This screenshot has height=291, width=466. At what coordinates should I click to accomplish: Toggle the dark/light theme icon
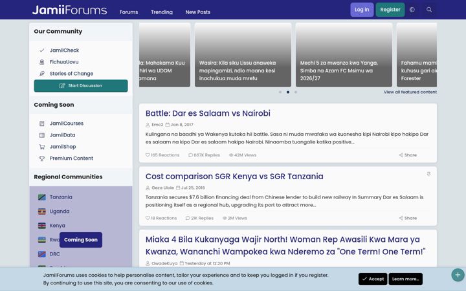pos(412,10)
